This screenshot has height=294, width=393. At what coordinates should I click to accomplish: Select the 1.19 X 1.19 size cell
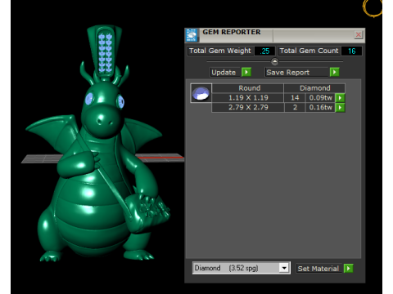coord(248,98)
